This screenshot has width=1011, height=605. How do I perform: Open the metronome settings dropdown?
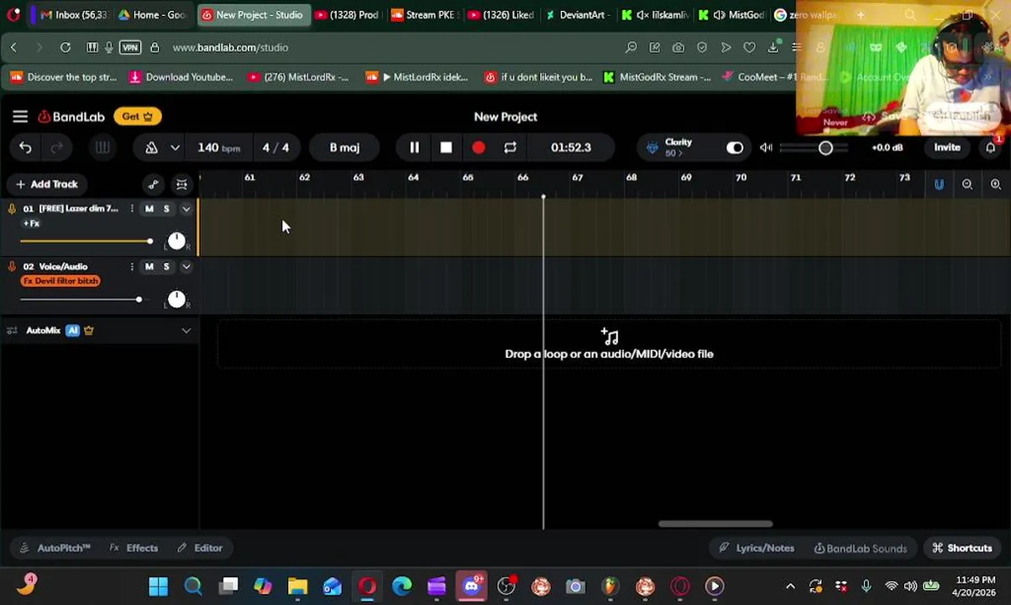coord(175,148)
